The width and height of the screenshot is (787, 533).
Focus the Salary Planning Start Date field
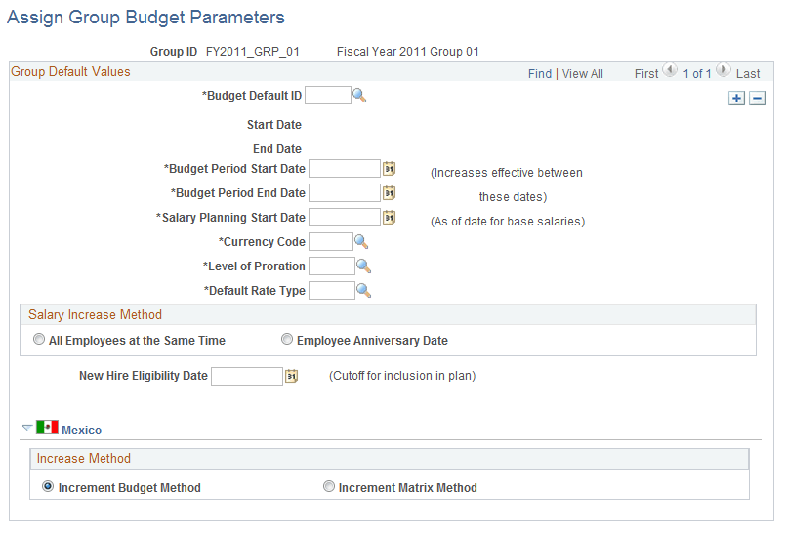pyautogui.click(x=345, y=218)
